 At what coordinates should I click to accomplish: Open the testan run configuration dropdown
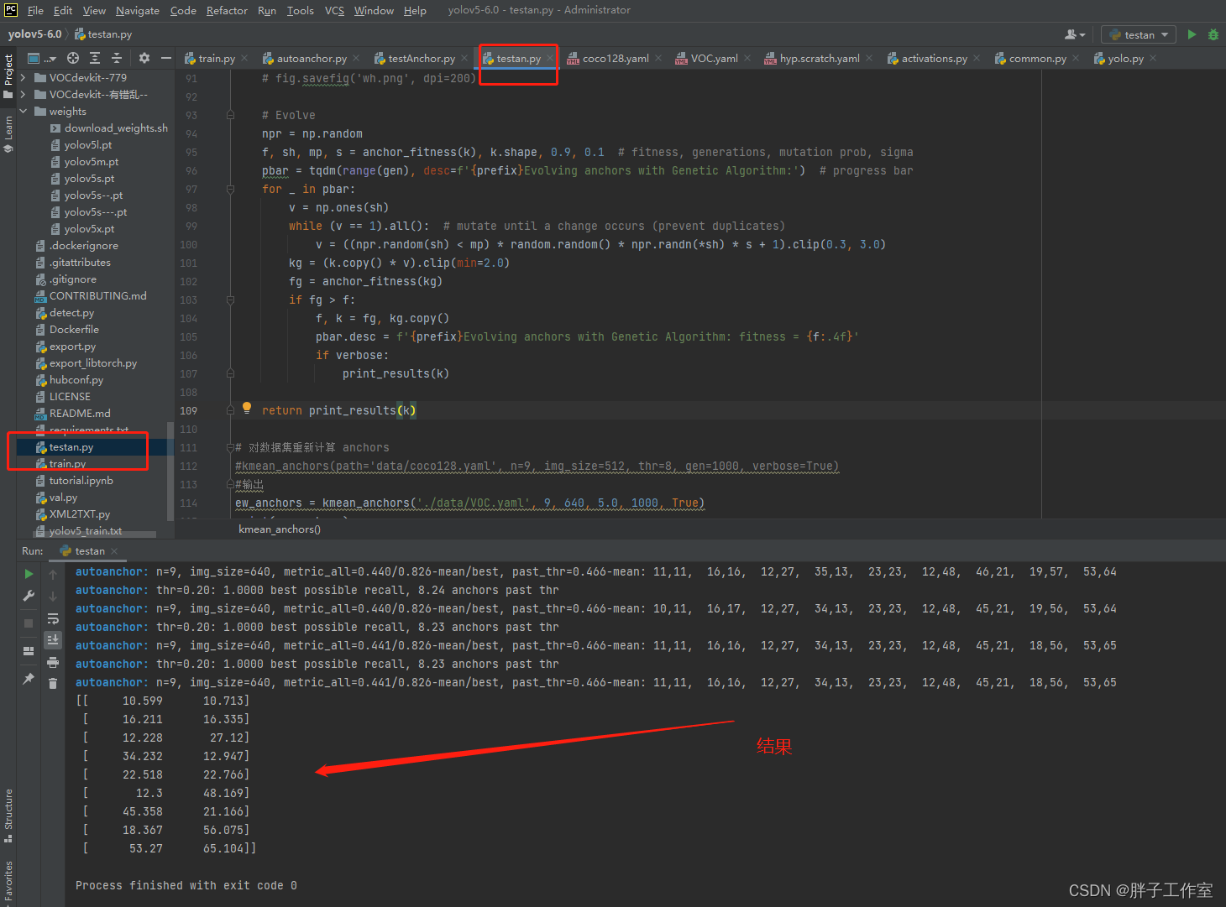click(x=1140, y=34)
